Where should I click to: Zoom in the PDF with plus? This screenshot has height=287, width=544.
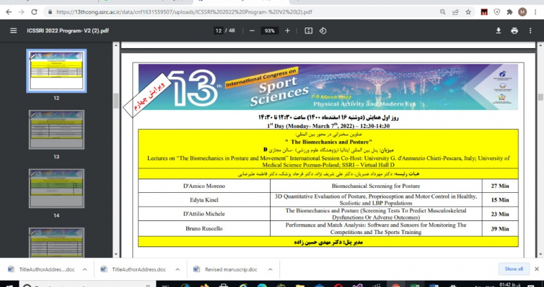tap(287, 31)
